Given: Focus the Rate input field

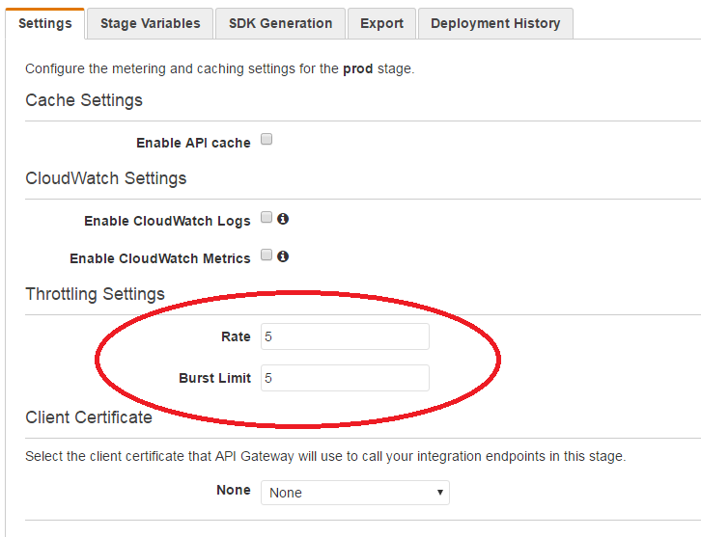Looking at the screenshot, I should pos(344,336).
